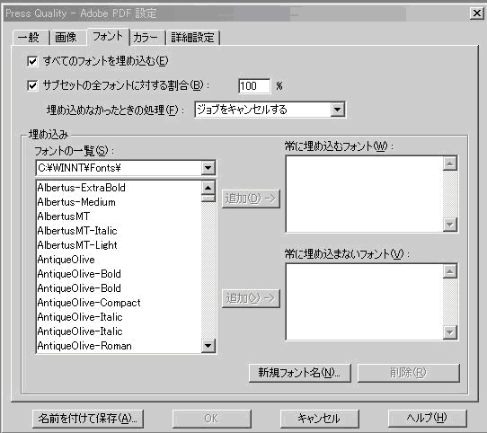This screenshot has height=433, width=487.
Task: Open the 詳細設定 tab
Action: [x=192, y=38]
